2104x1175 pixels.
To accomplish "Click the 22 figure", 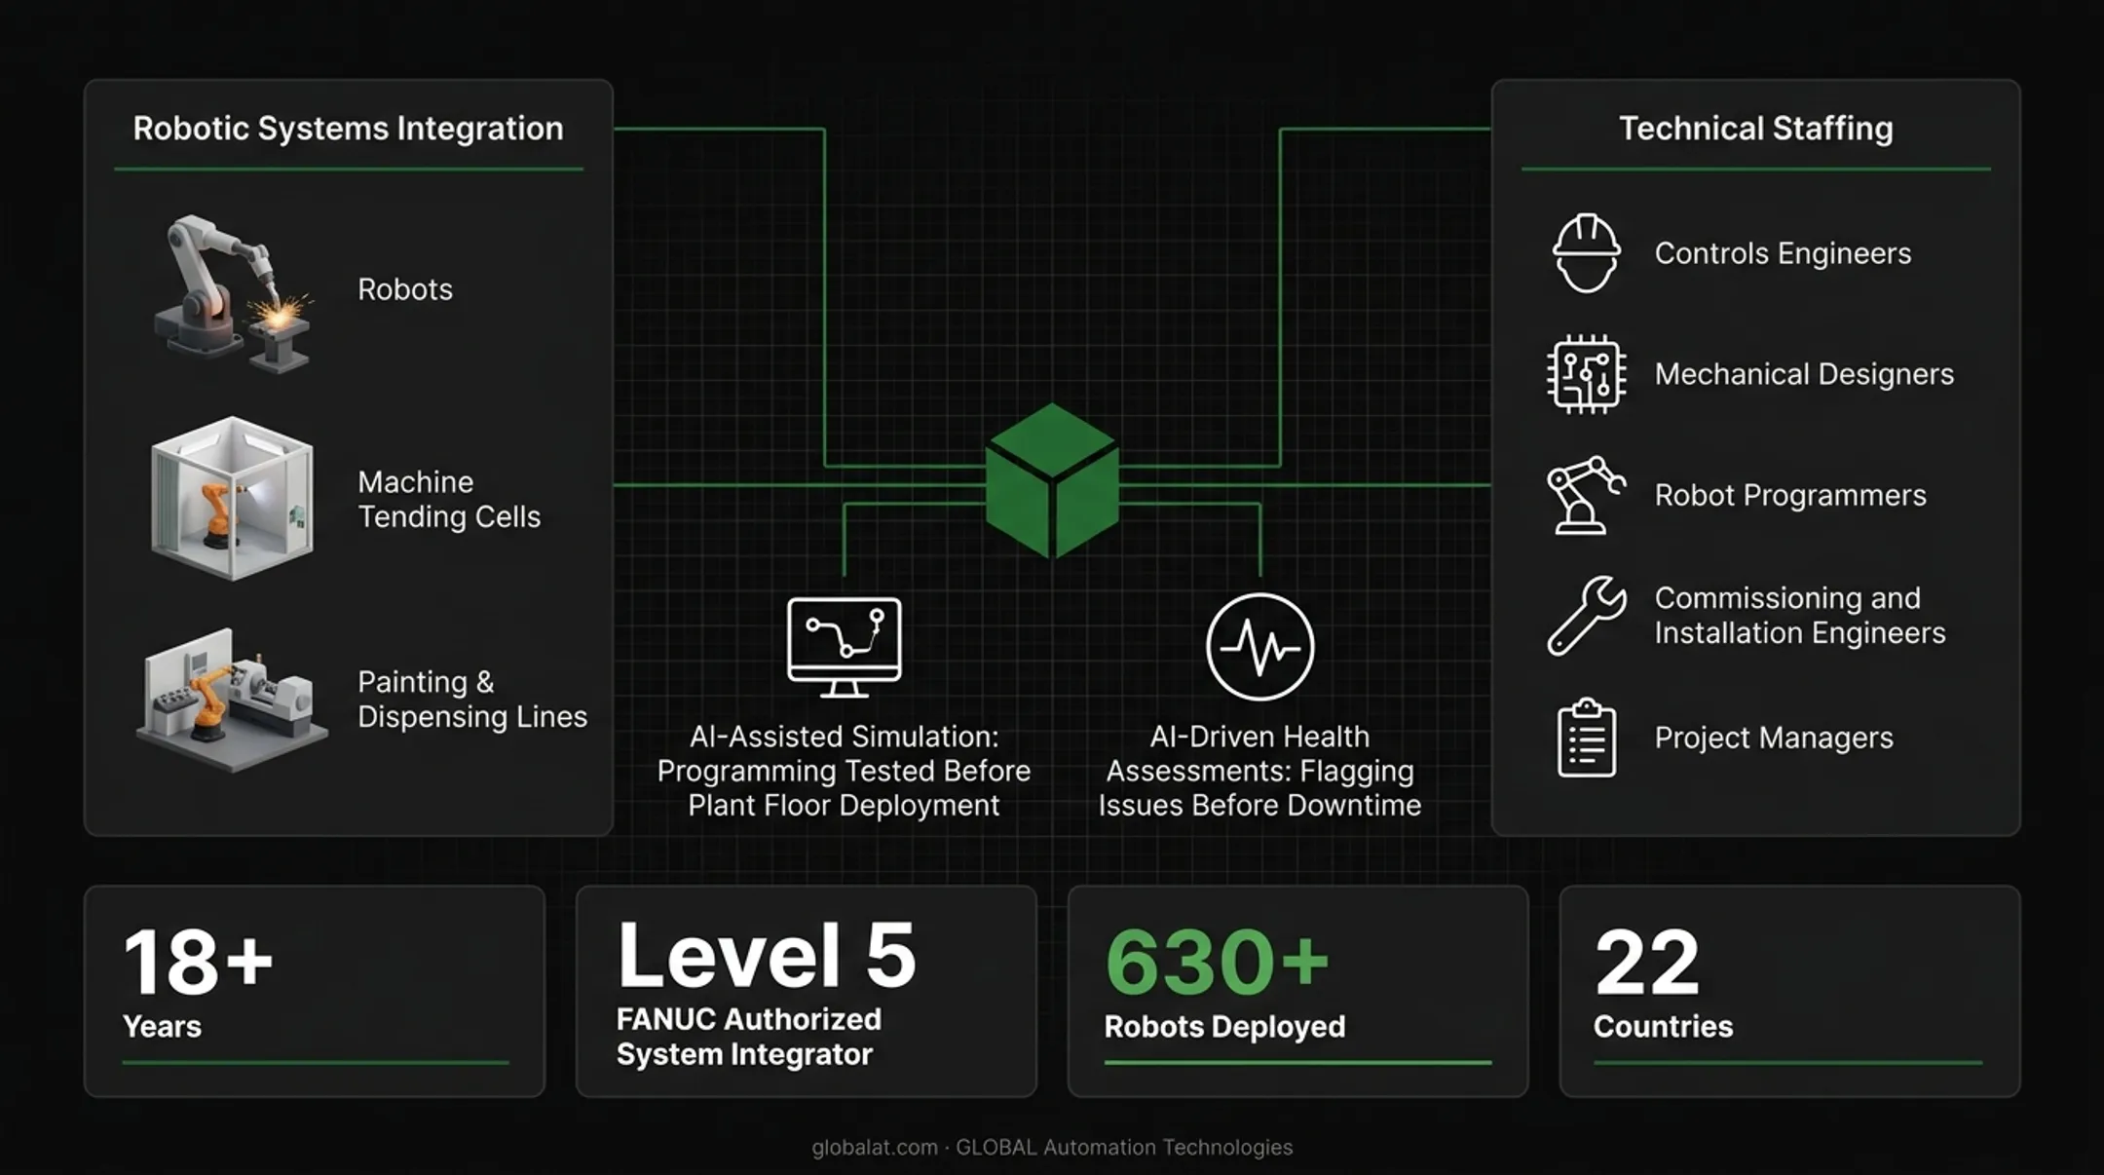I will pos(1647,962).
